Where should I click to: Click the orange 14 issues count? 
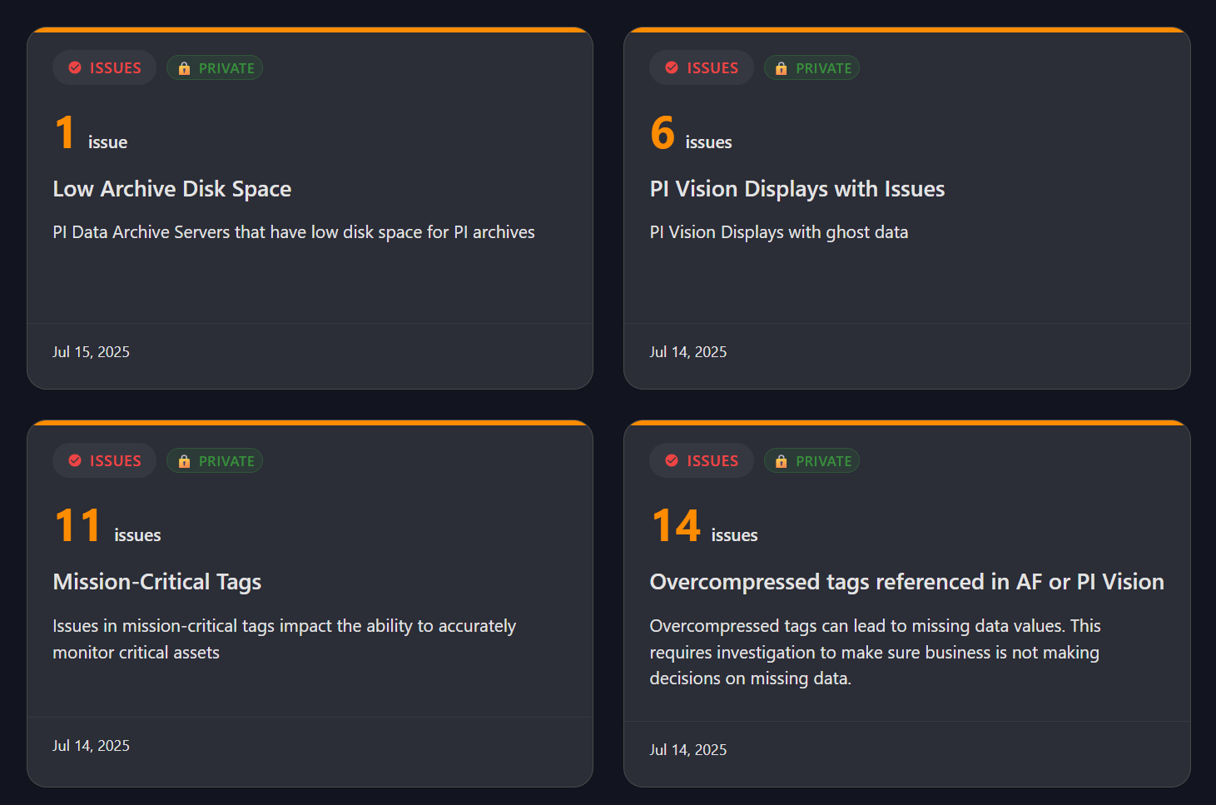click(676, 525)
